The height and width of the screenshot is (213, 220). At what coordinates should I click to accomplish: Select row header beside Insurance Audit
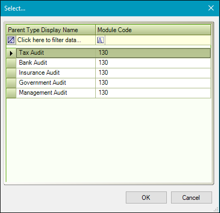[x=11, y=73]
